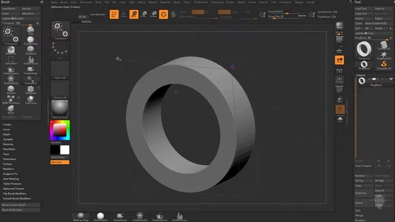The image size is (395, 222).
Task: Select the SnakeSphere brush in Brush palette
Action: [11, 70]
